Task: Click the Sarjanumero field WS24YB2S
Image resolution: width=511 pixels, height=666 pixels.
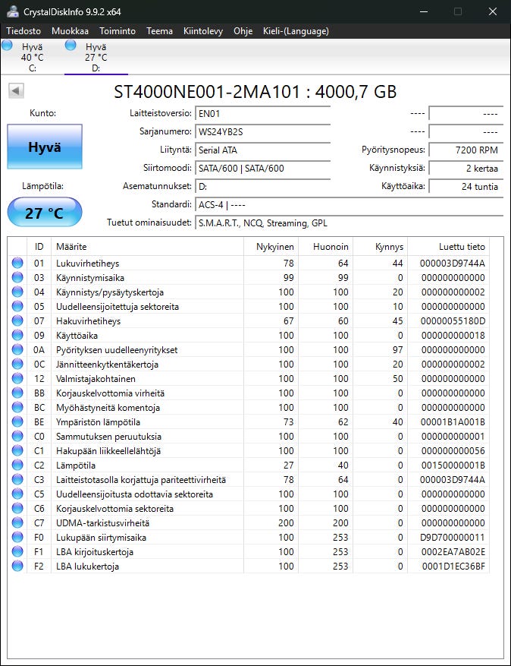Action: [x=262, y=132]
